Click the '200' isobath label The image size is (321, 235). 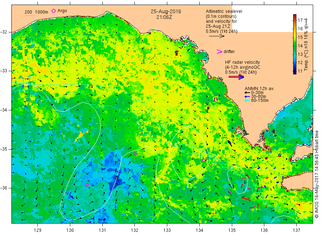pyautogui.click(x=28, y=12)
